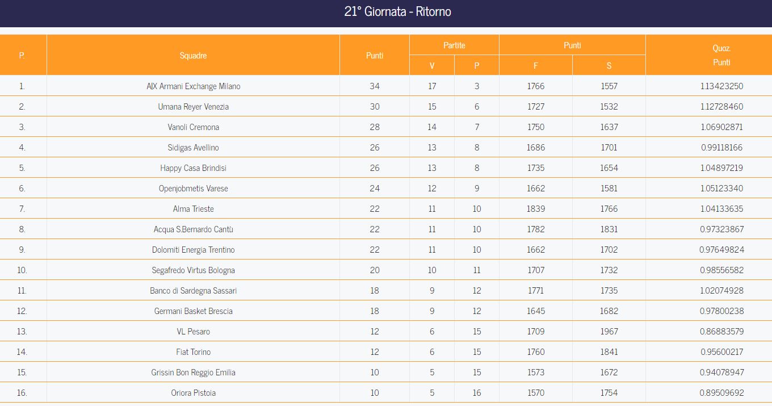Open A|X Armani Exchange Milano team

[194, 86]
